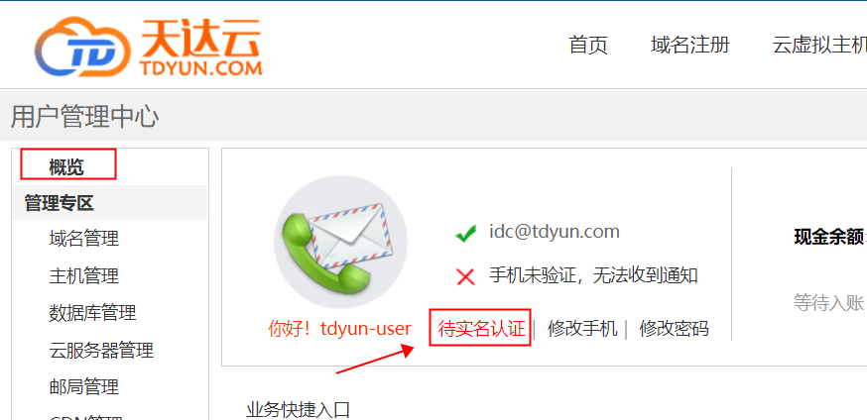Open 域名注册 in top navigation

pyautogui.click(x=690, y=45)
